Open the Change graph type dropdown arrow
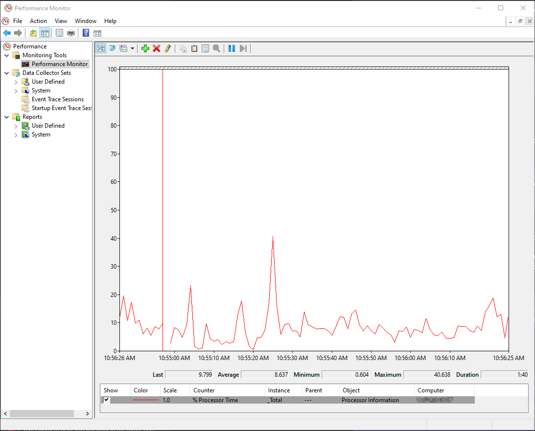The height and width of the screenshot is (431, 535). click(132, 48)
